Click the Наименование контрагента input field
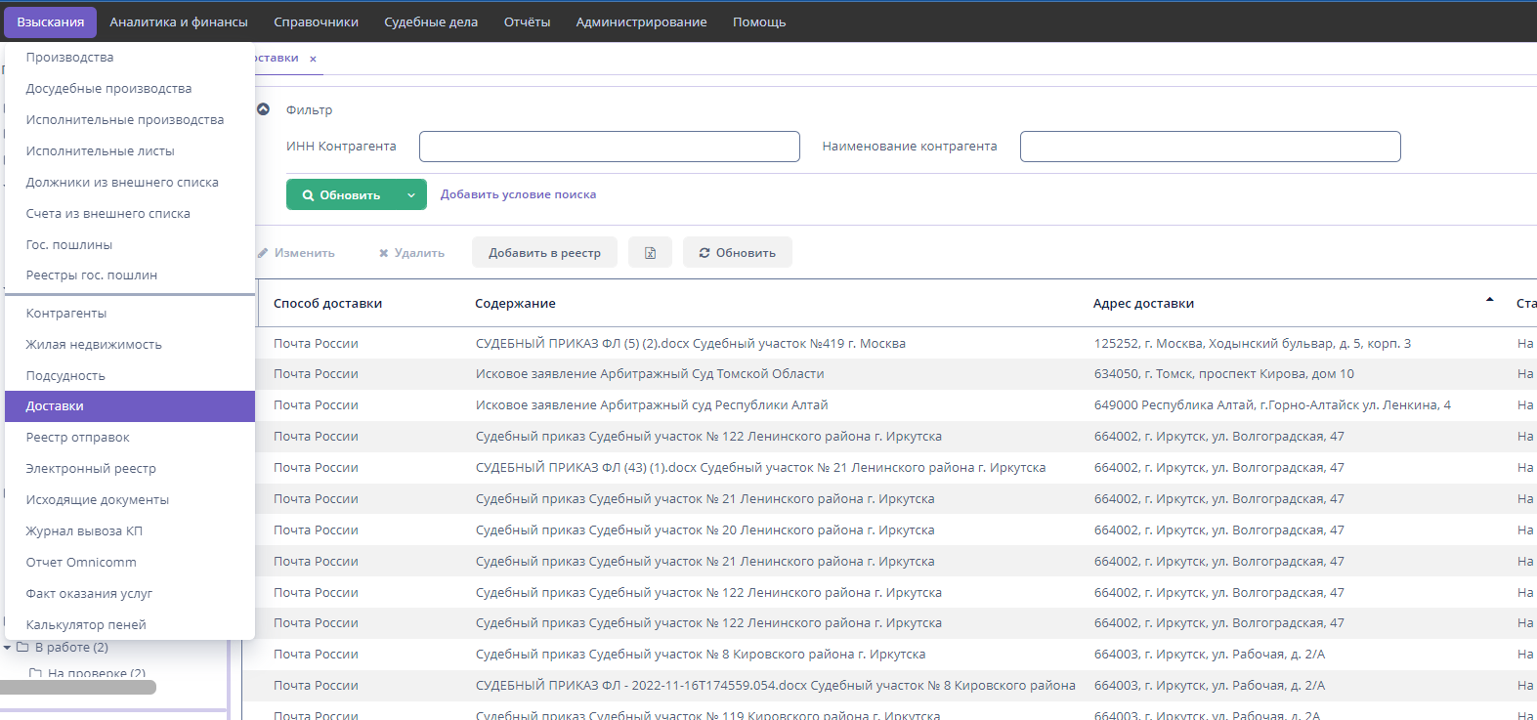 (x=1210, y=147)
